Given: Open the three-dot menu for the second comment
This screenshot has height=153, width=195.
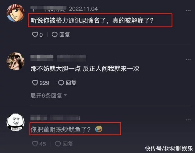Looking at the screenshot, I should [x=188, y=59].
